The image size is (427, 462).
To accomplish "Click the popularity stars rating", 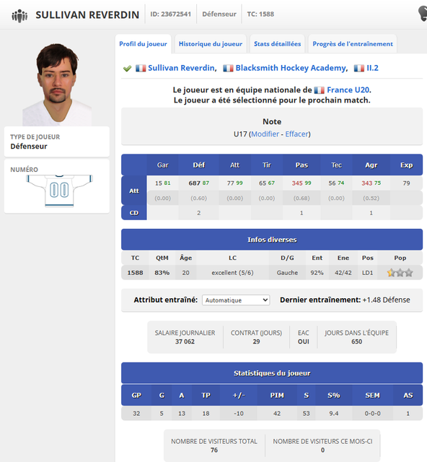I will (400, 273).
